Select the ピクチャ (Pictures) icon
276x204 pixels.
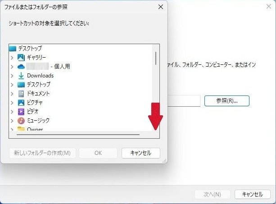(x=21, y=103)
